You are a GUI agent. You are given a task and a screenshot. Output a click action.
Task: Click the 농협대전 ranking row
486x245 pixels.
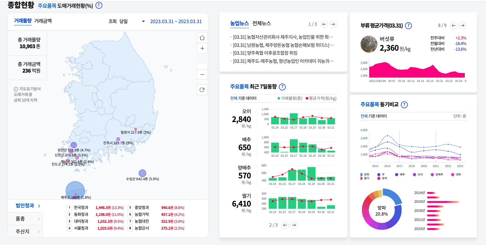[x=156, y=221]
